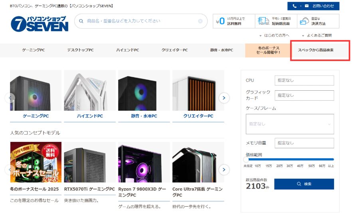Viewport: 352px width, 215px height.
Task: Click the price range slider track
Action: click(290, 159)
